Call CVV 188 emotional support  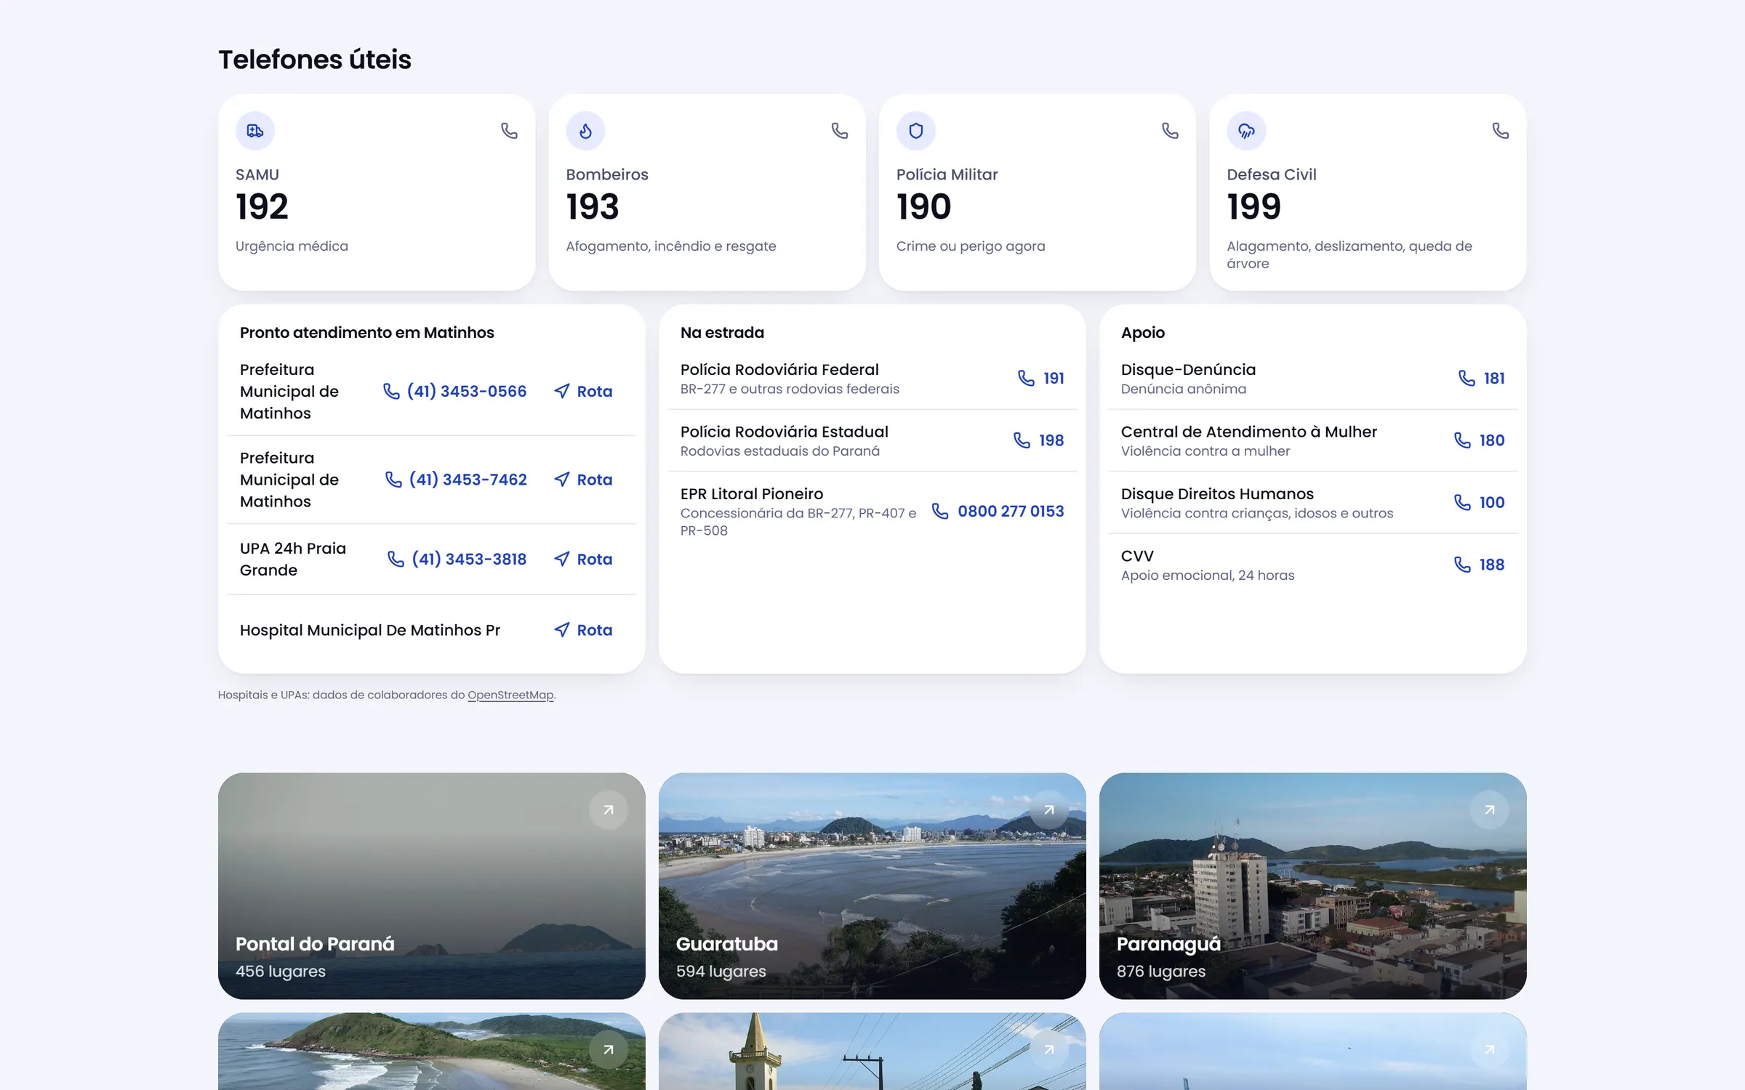1480,565
